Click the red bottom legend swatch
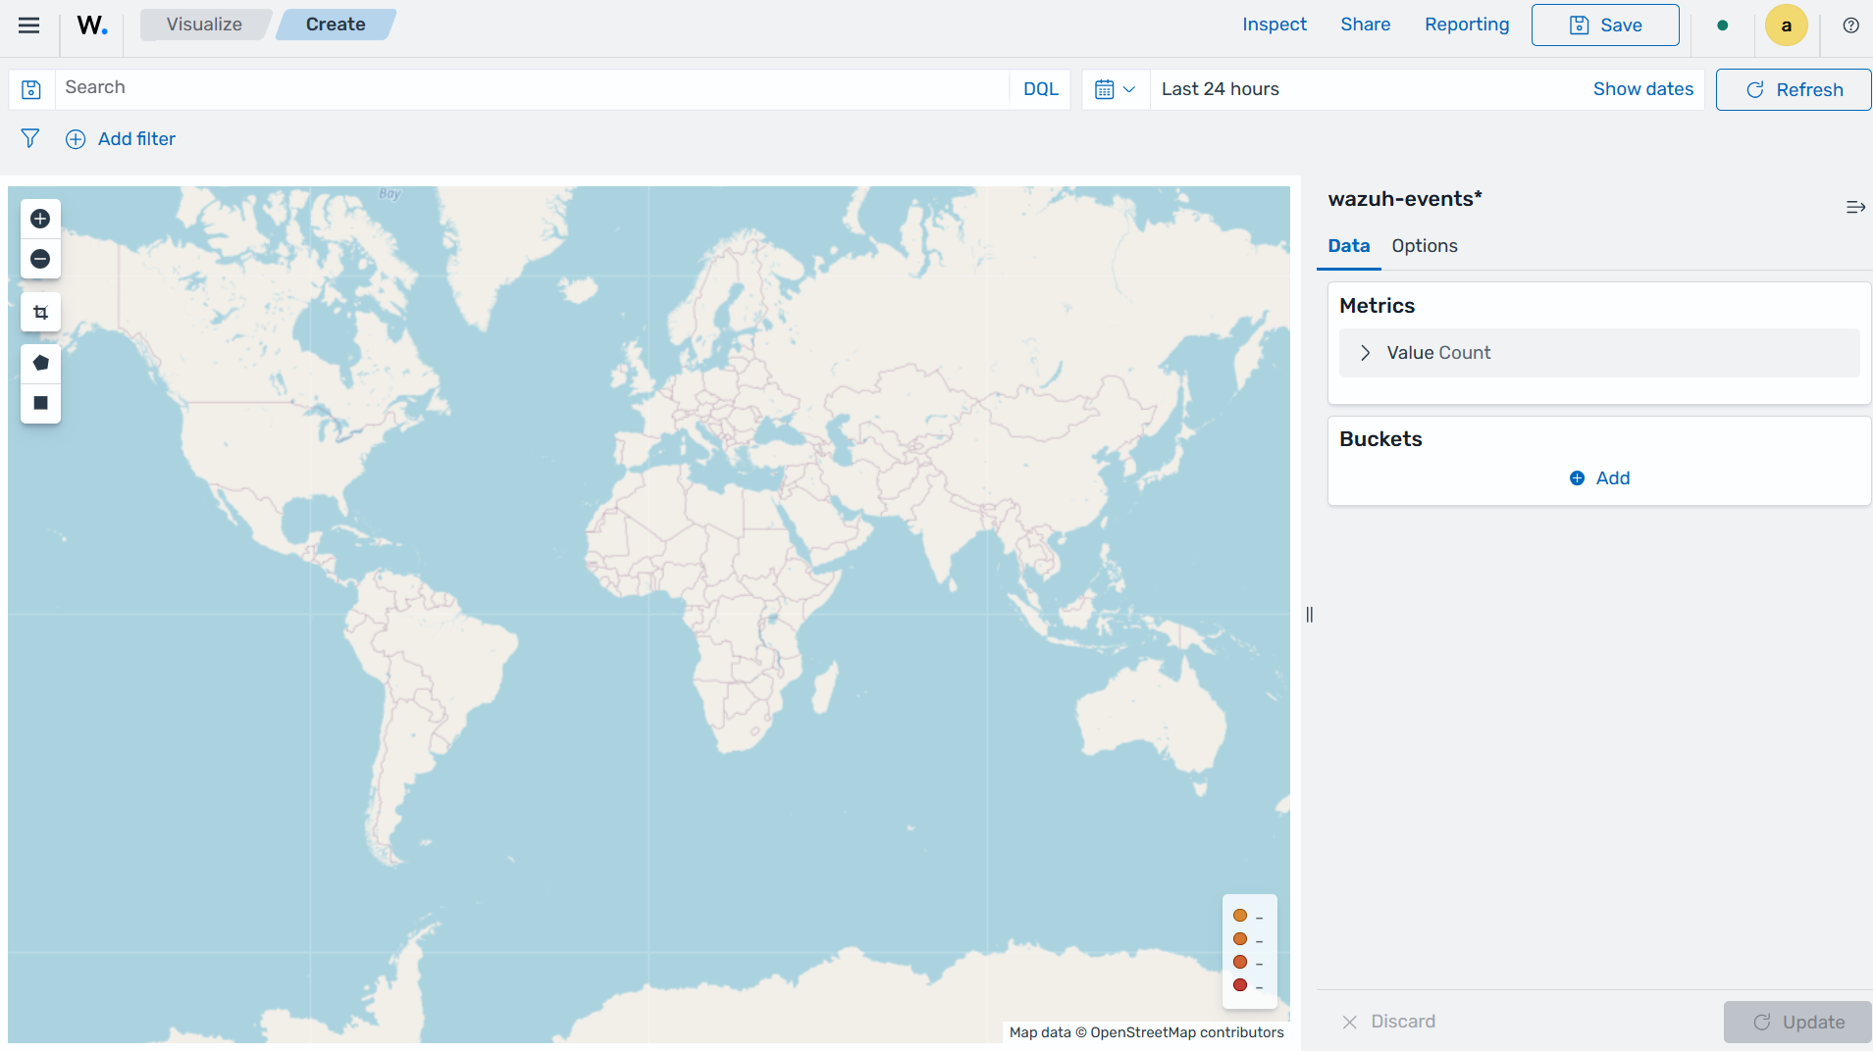Viewport: 1873px width, 1051px height. coord(1240,985)
